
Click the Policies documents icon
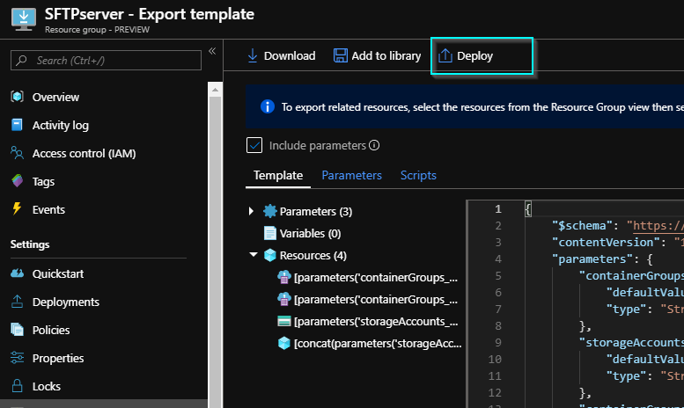point(17,329)
